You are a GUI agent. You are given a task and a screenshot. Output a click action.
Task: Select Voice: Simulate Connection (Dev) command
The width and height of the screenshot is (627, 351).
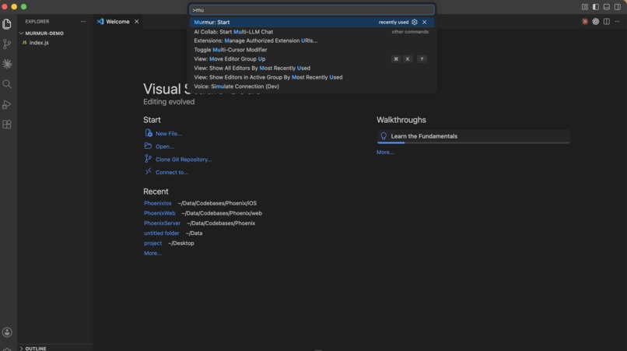311,86
